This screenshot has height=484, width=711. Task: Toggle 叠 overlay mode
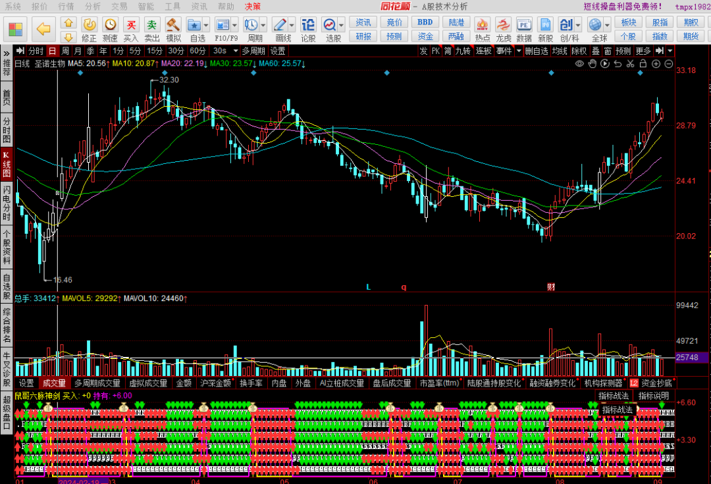click(x=595, y=51)
